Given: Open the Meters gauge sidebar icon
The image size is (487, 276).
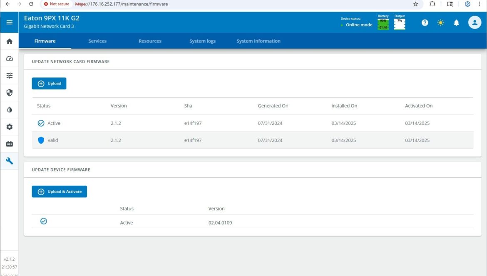Looking at the screenshot, I should pos(9,59).
